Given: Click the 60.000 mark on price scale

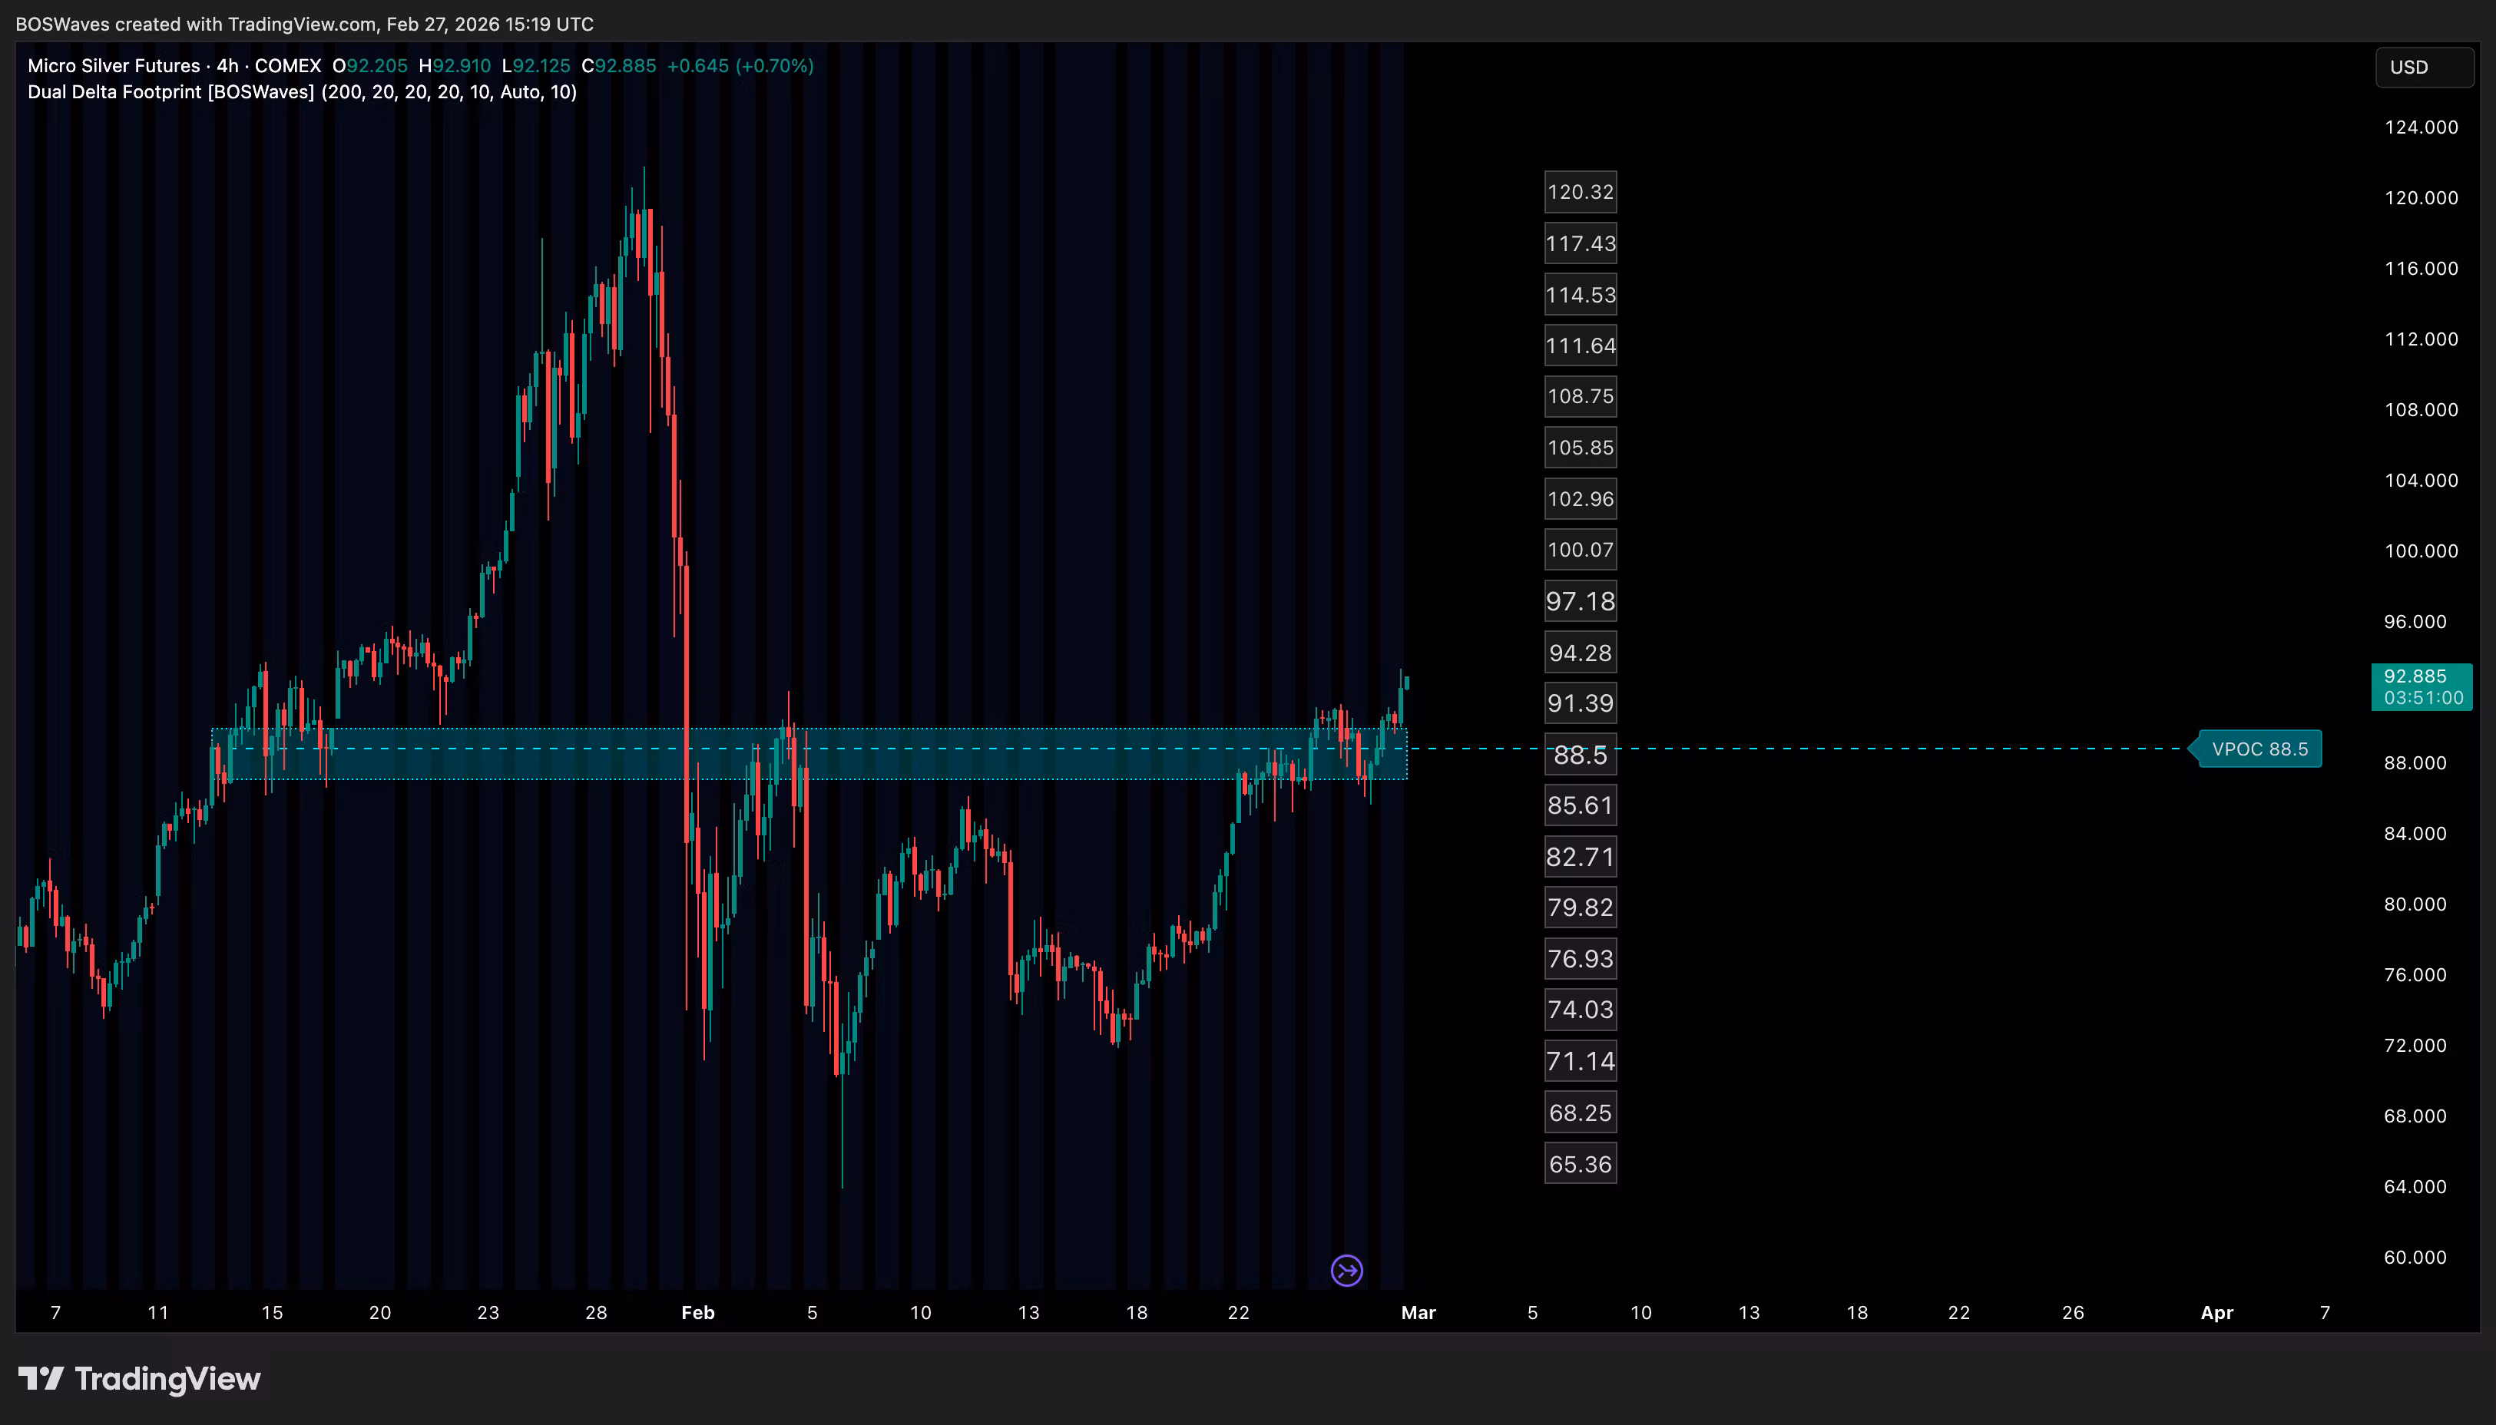Looking at the screenshot, I should coord(2415,1258).
